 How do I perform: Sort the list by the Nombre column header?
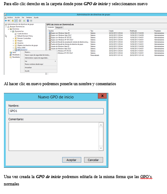click(x=69, y=31)
